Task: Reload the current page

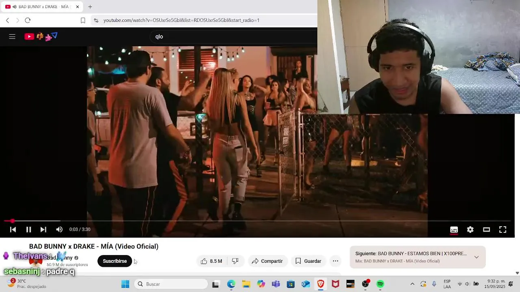Action: pyautogui.click(x=28, y=20)
